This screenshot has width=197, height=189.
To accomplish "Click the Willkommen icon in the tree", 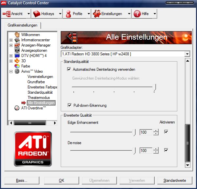I will point(17,35).
